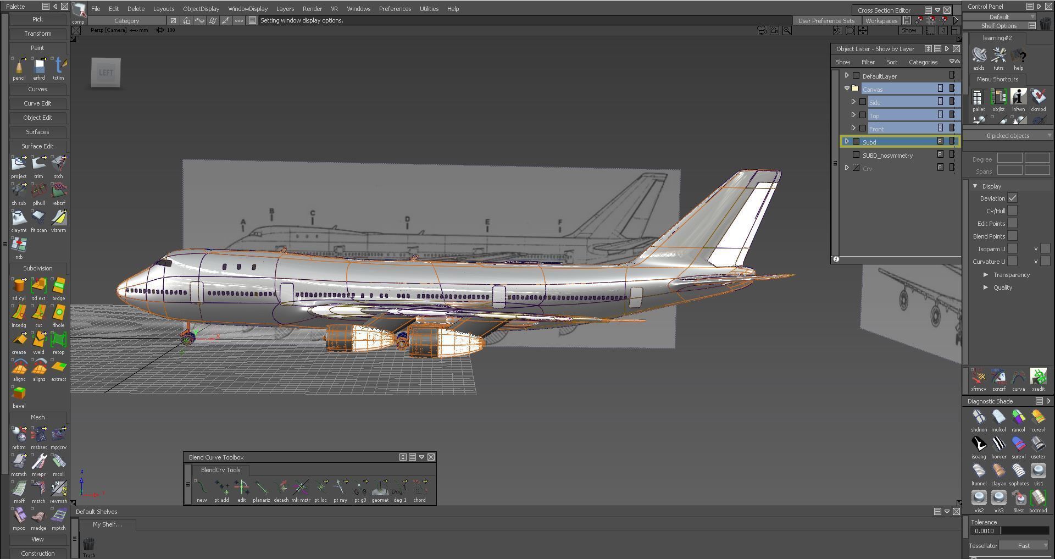This screenshot has height=559, width=1055.
Task: Enable the Cv/Hull display checkbox
Action: pos(1012,211)
